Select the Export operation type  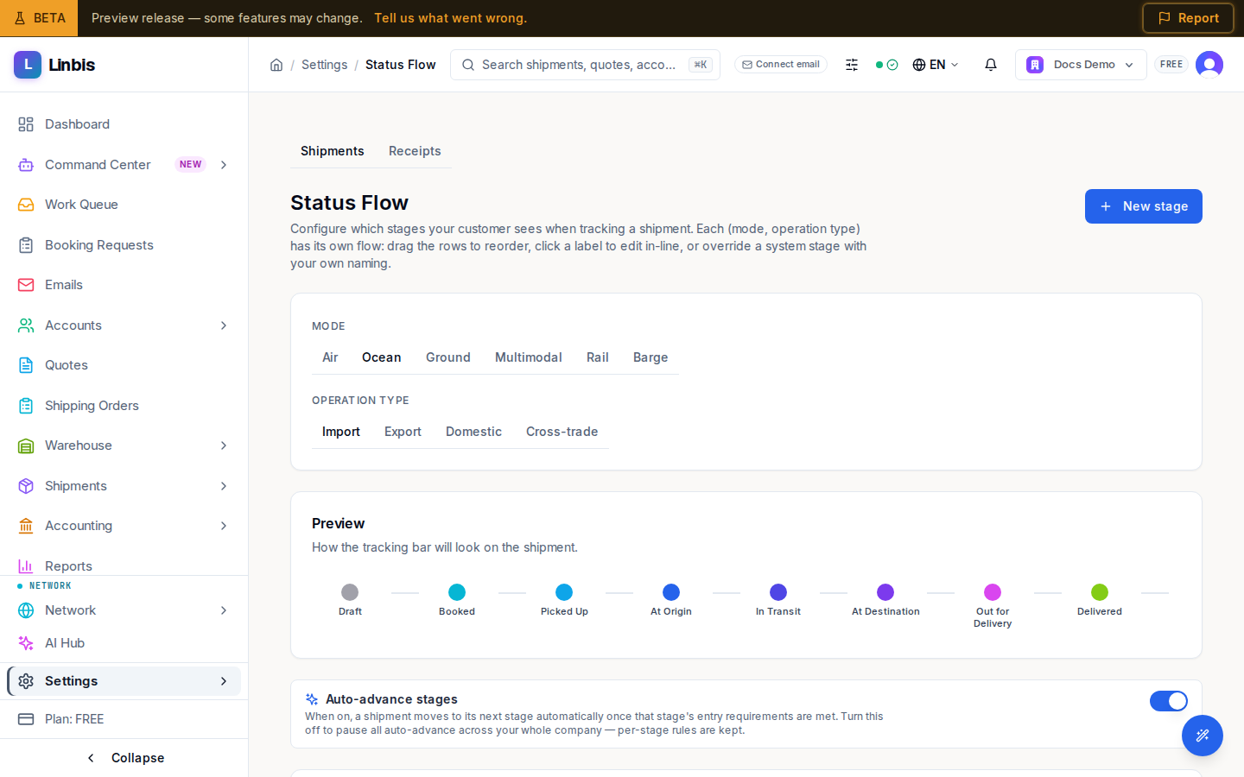(403, 432)
